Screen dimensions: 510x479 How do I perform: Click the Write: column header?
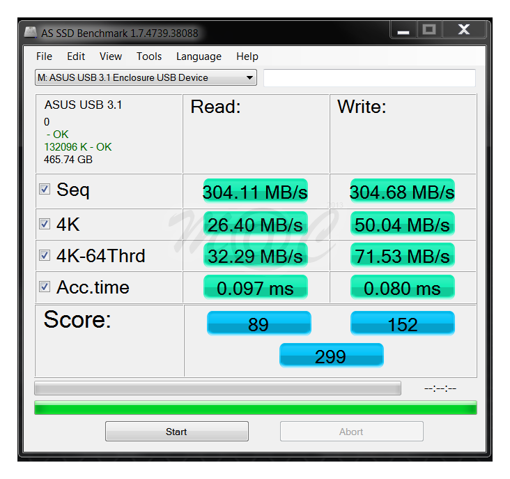(362, 107)
